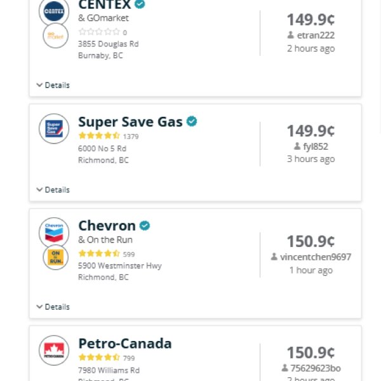Click the Chevron 150.9¢ price
Viewport: 381px width, 381px height.
tap(311, 241)
